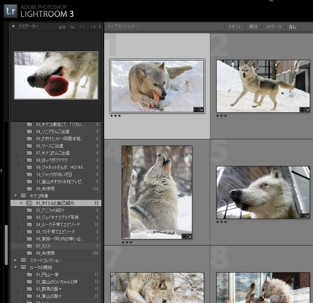Viewport: 313px width, 303px height.
Task: Set library filter to なし
Action: pyautogui.click(x=293, y=27)
